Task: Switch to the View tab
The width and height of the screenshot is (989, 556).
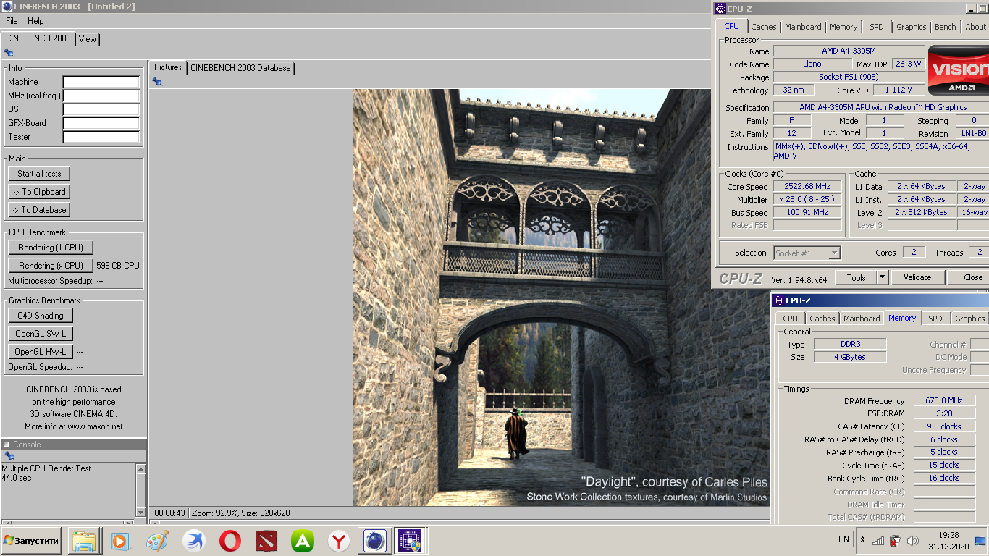Action: tap(88, 39)
